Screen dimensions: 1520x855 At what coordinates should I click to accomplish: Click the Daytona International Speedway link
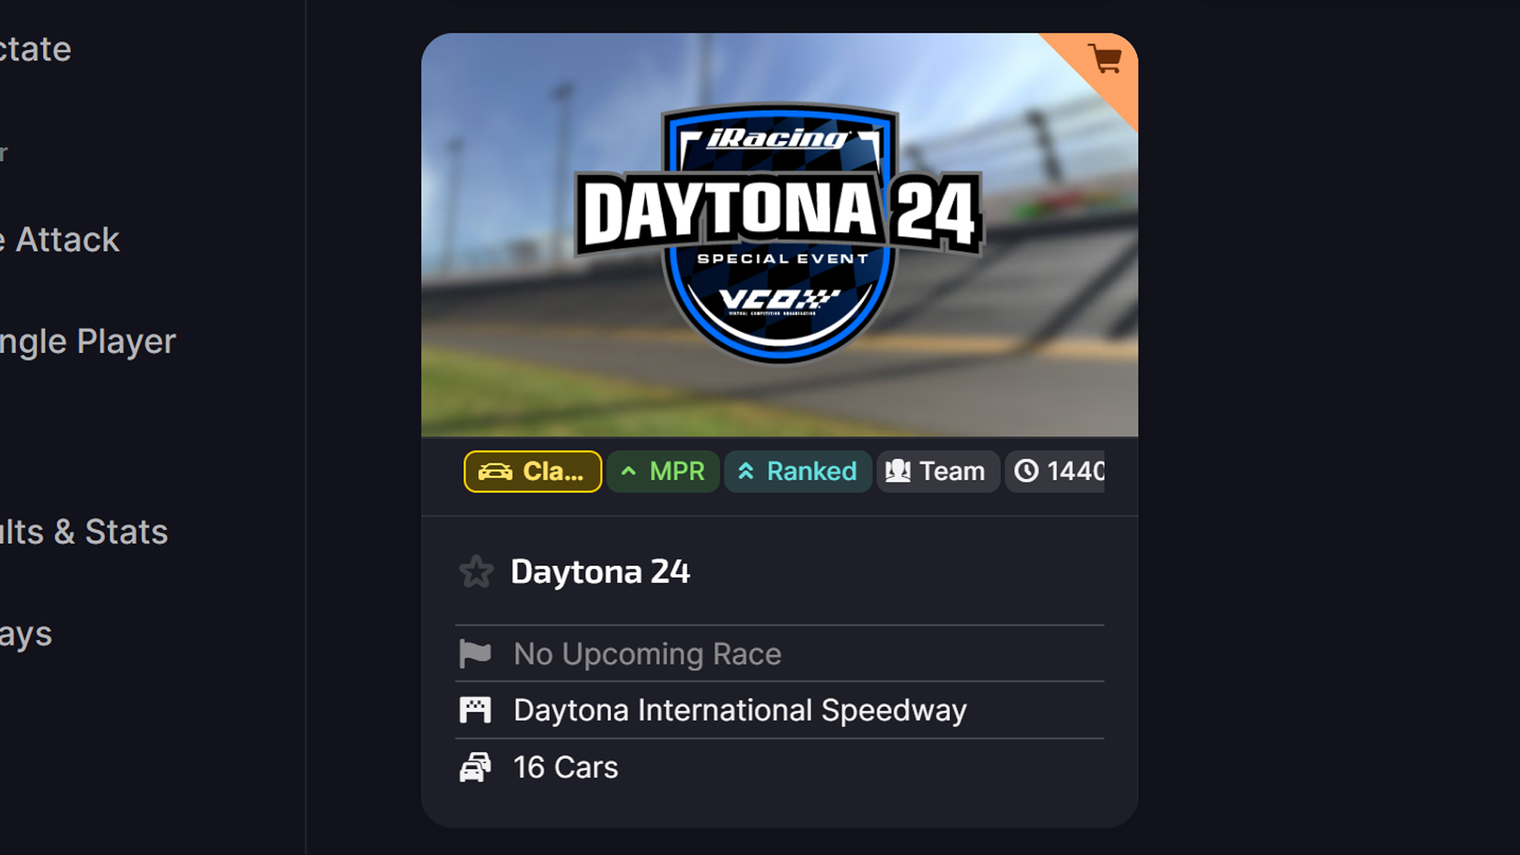pyautogui.click(x=739, y=709)
